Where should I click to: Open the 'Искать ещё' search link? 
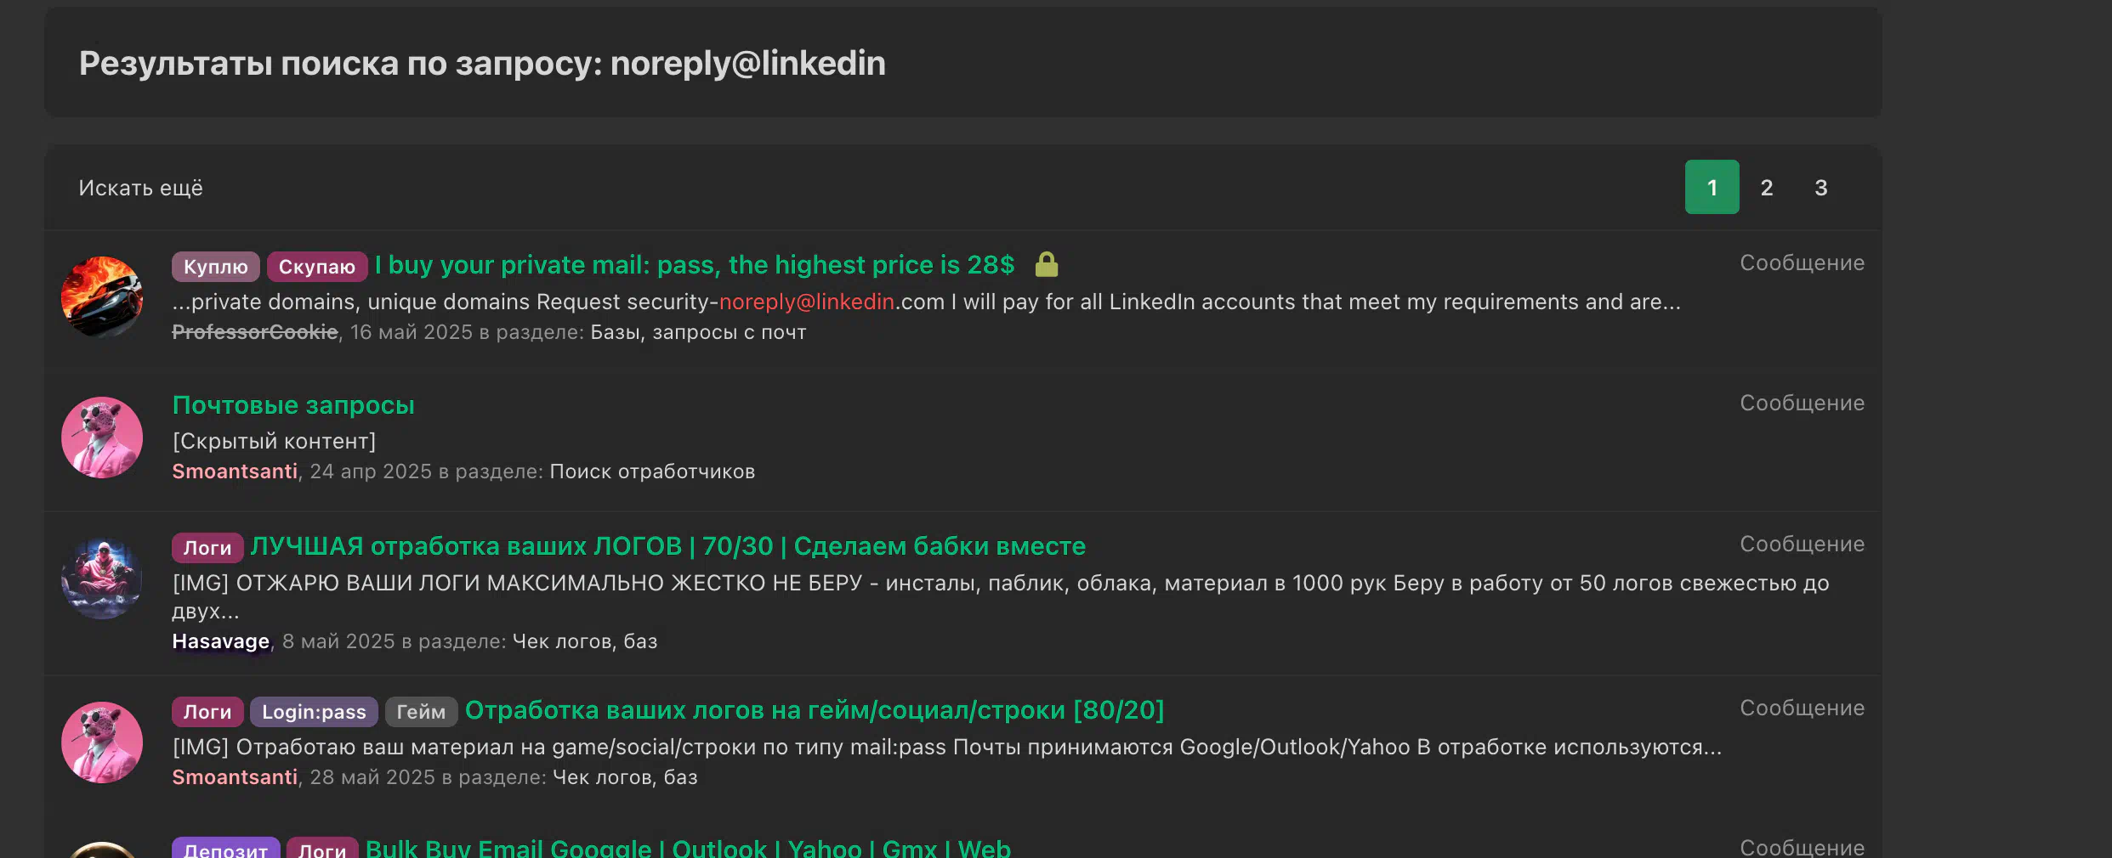click(x=140, y=188)
